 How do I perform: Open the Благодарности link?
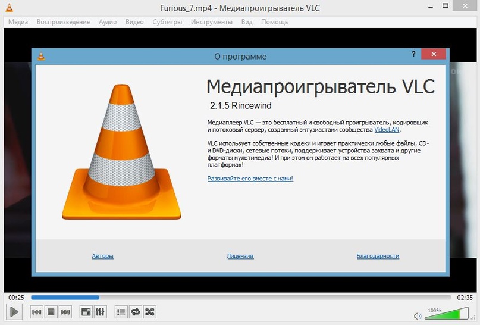pos(378,256)
